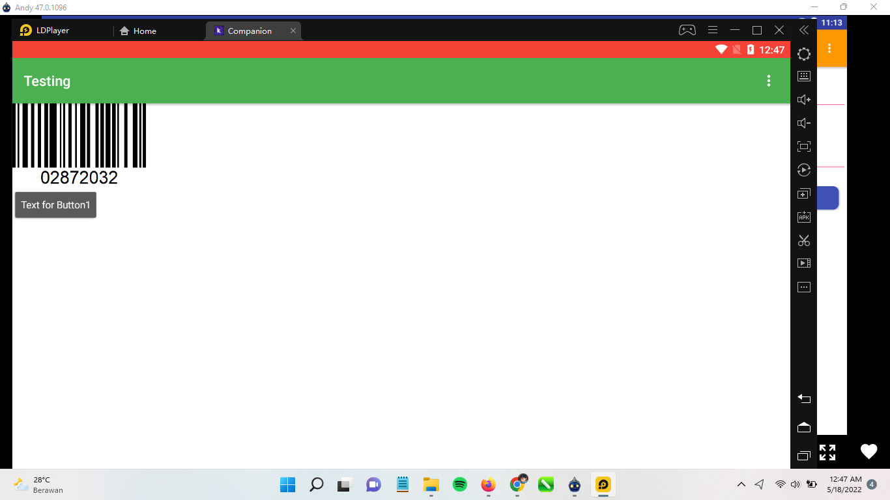Open Firefox from the taskbar
Viewport: 890px width, 500px height.
(488, 484)
